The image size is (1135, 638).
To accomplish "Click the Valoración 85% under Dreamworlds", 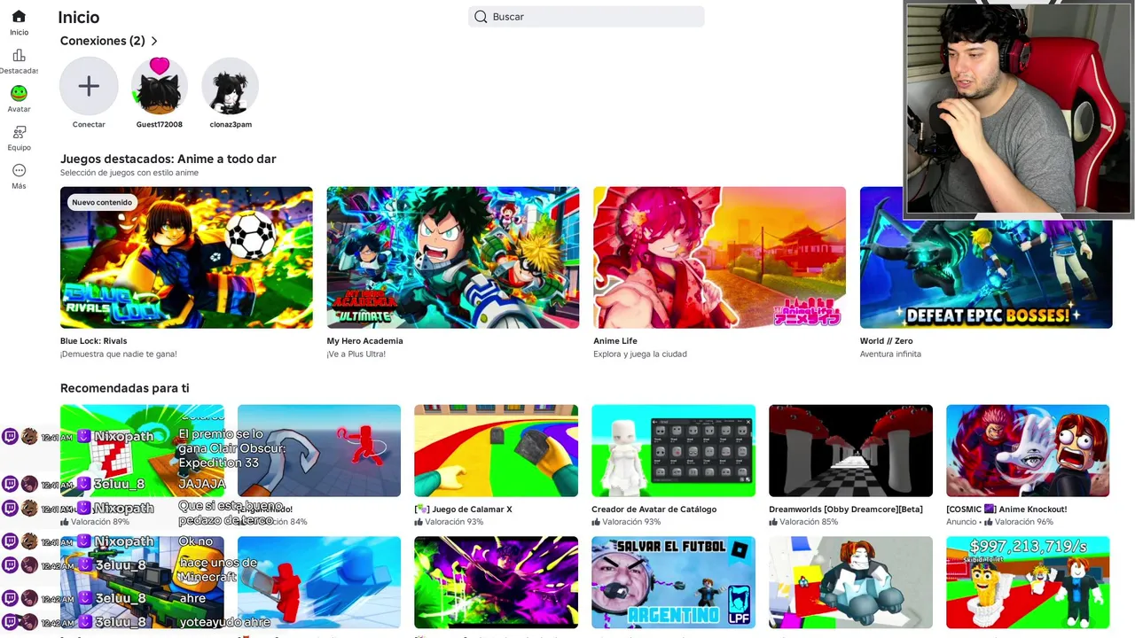I will (x=802, y=522).
